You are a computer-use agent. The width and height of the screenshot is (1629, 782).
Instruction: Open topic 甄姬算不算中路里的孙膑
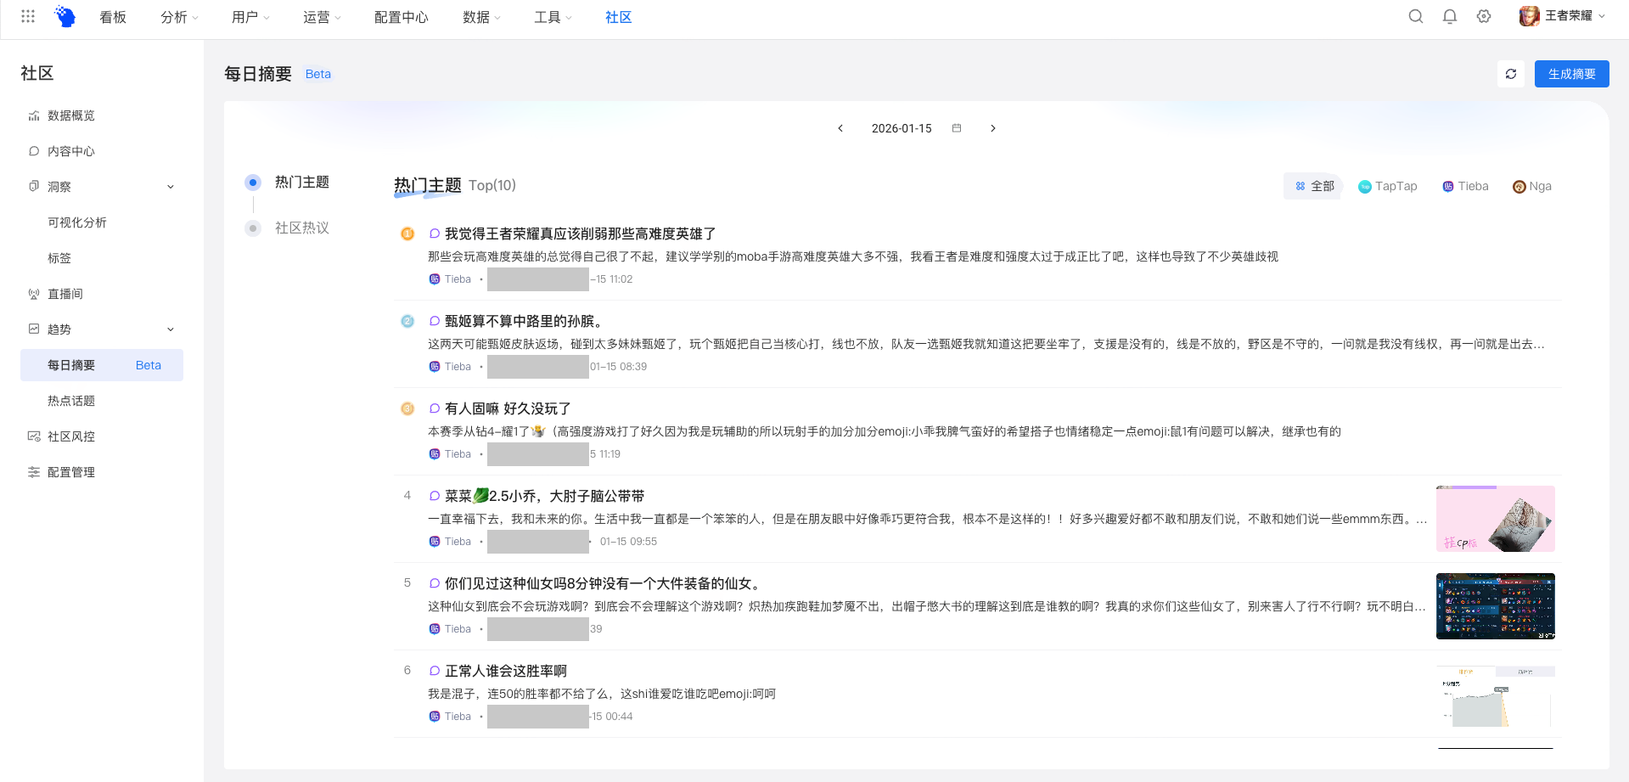[x=524, y=321]
